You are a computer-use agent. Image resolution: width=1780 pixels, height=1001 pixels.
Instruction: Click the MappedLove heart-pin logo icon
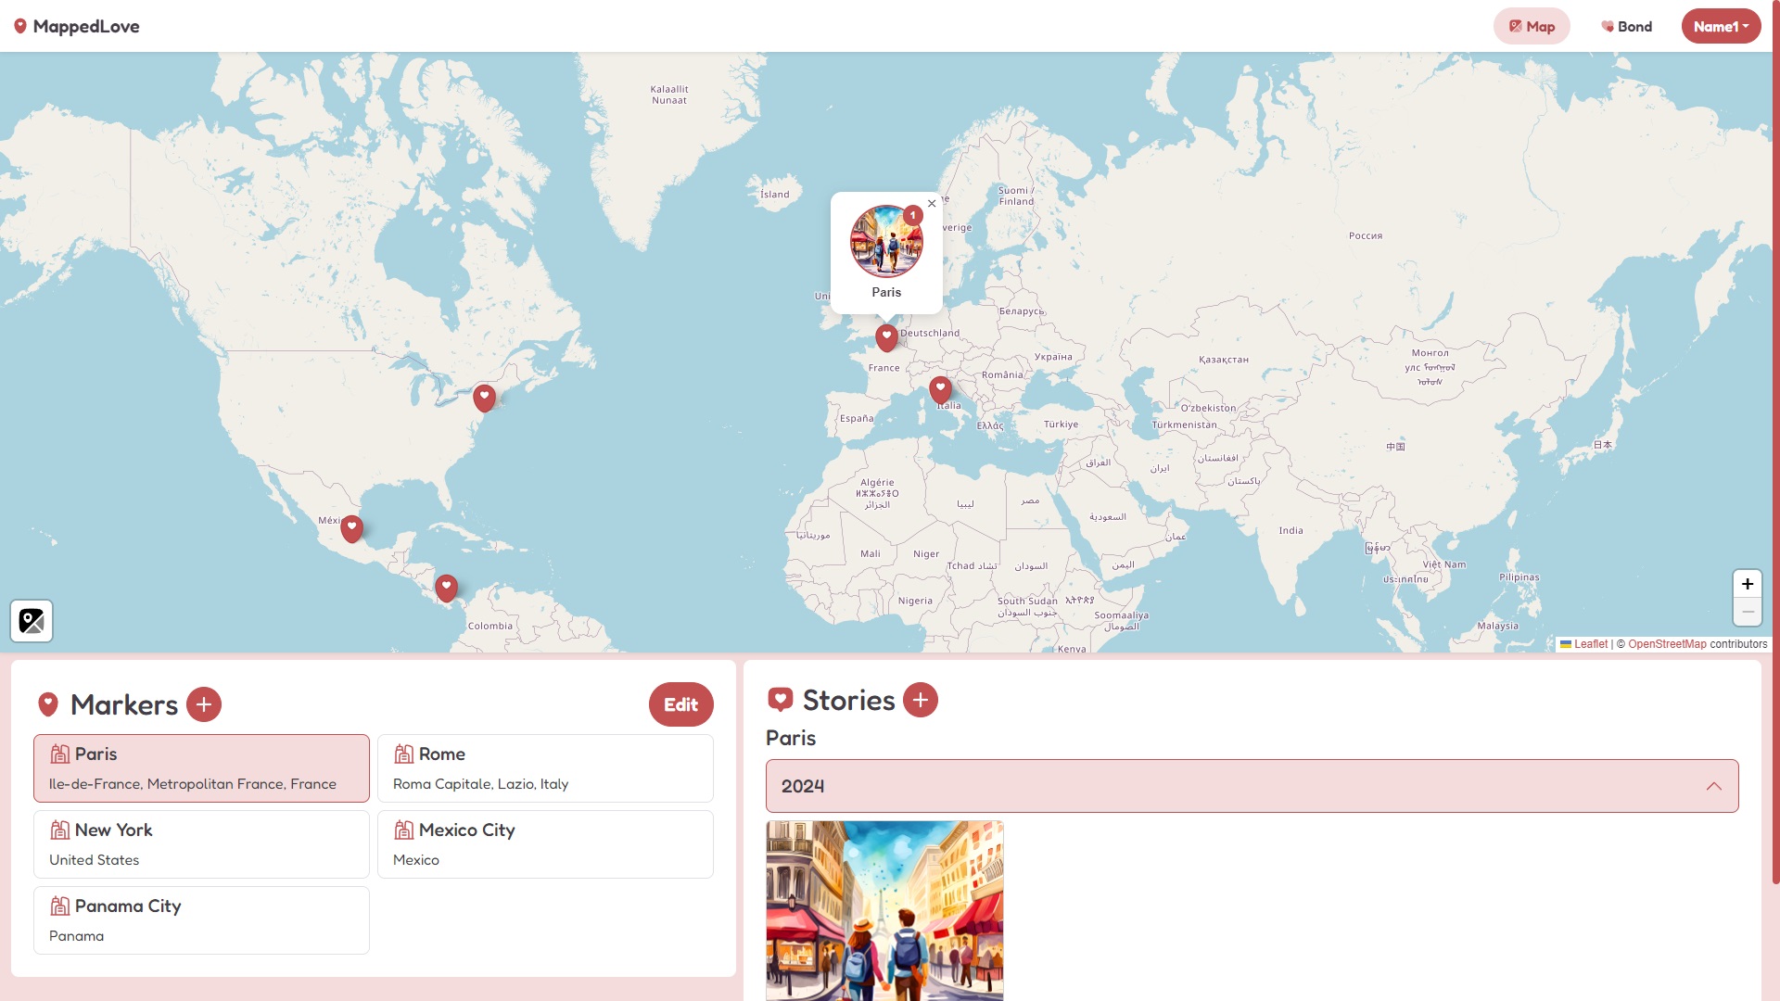(x=20, y=26)
